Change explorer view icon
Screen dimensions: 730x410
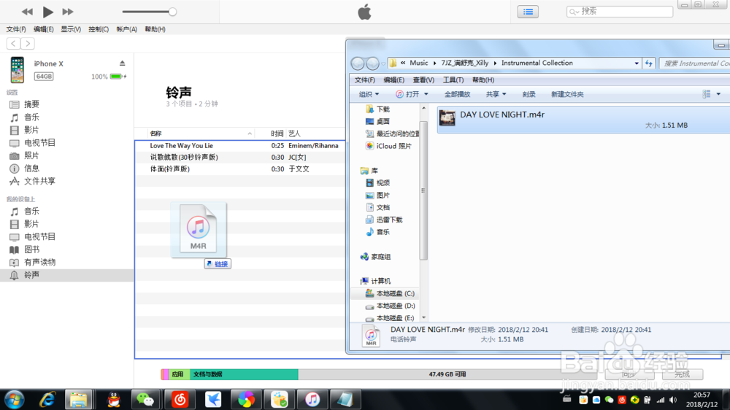click(x=706, y=94)
